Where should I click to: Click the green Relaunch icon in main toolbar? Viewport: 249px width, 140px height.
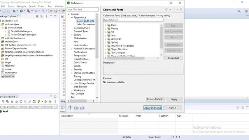pyautogui.click(x=56, y=11)
